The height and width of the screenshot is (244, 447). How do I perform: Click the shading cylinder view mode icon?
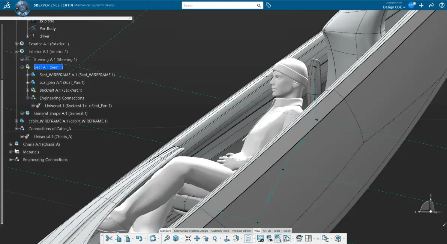click(248, 238)
